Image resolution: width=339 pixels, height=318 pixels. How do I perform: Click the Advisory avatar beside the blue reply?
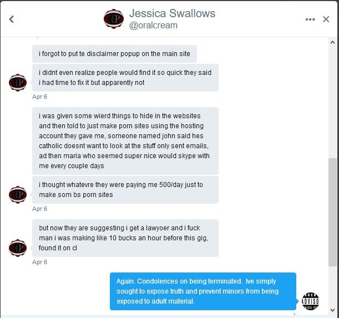pos(310,301)
